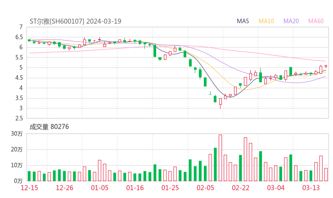Viewport: 333px width, 198px height.
Task: Click the last candlestick on the right edge
Action: (x=326, y=66)
